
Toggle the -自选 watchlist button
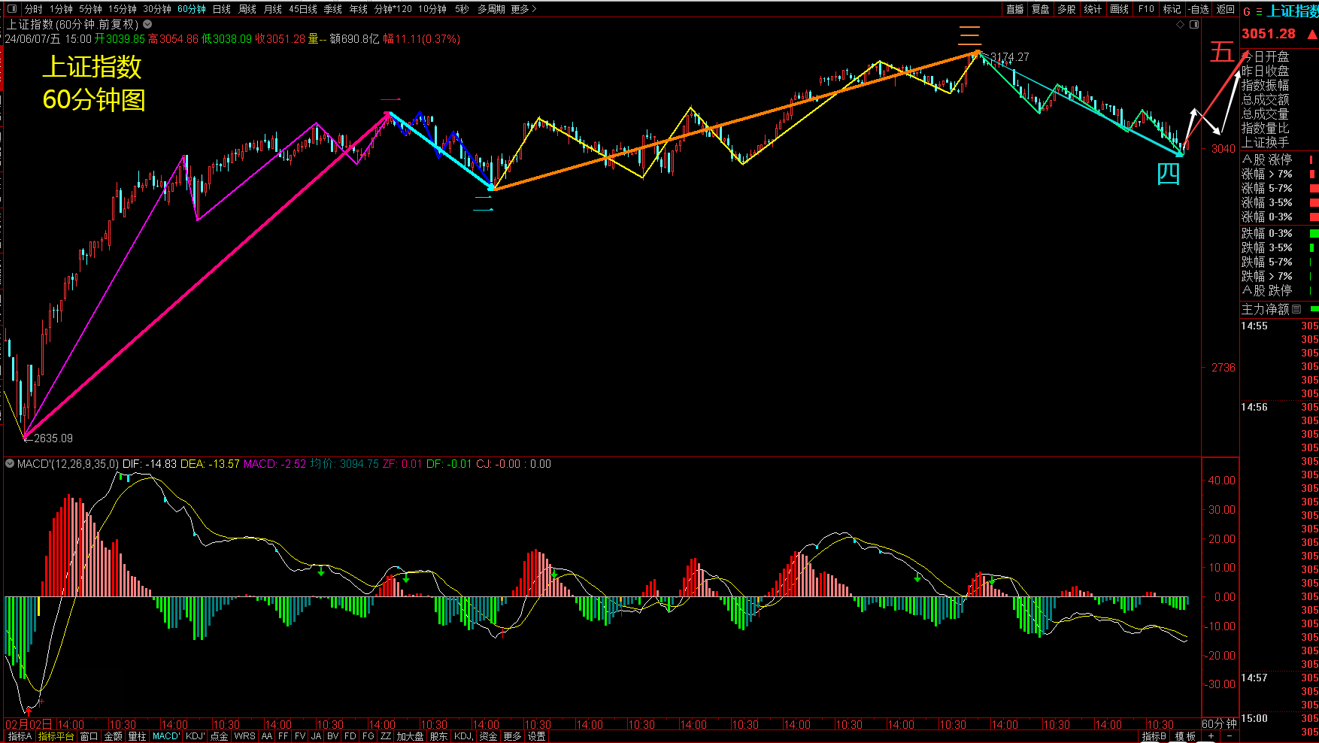[x=1199, y=9]
